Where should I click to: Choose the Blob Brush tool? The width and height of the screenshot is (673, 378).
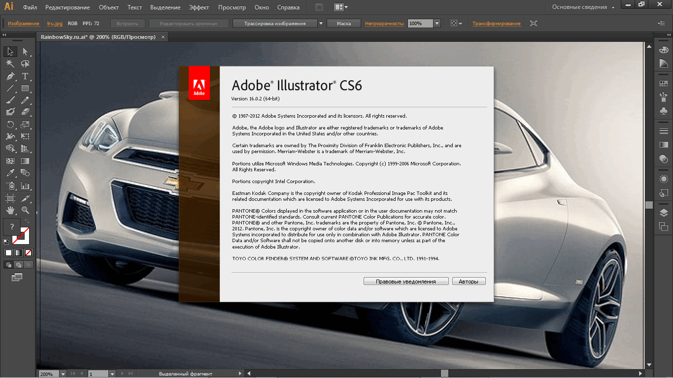coord(10,112)
